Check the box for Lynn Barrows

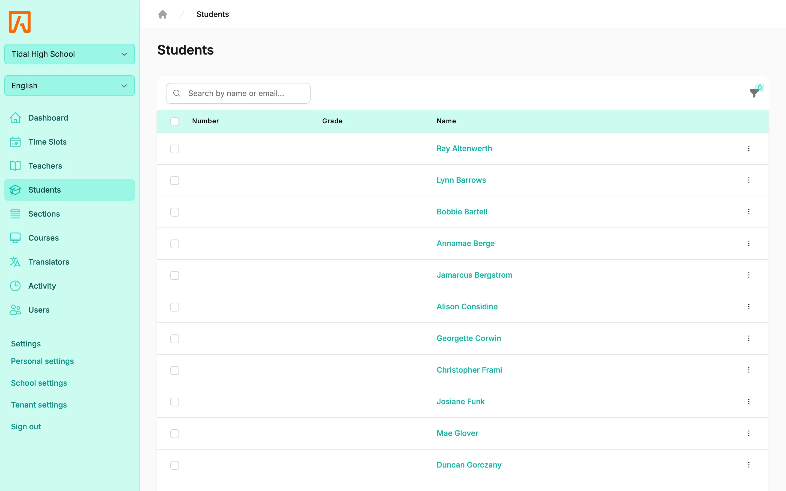175,181
